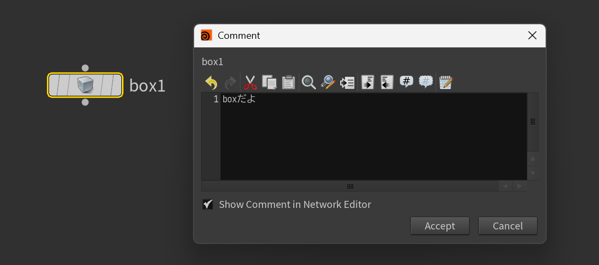Viewport: 599px width, 265px height.
Task: Uncomment selection with faded hash icon
Action: [x=426, y=82]
